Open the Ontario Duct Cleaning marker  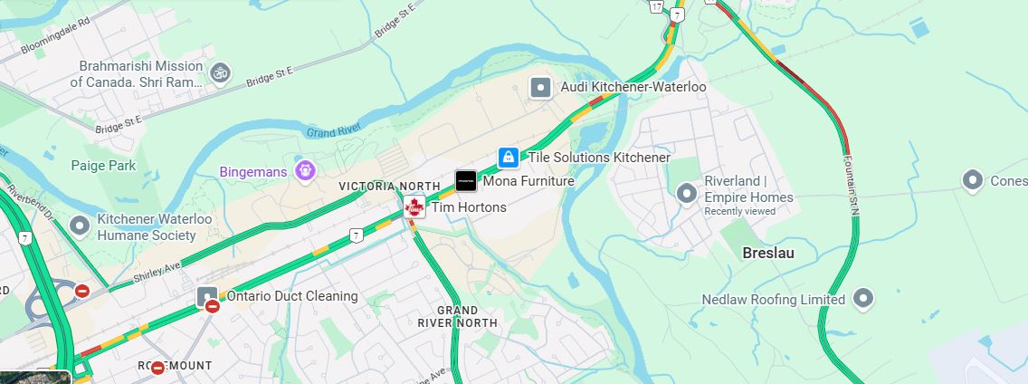pos(206,295)
